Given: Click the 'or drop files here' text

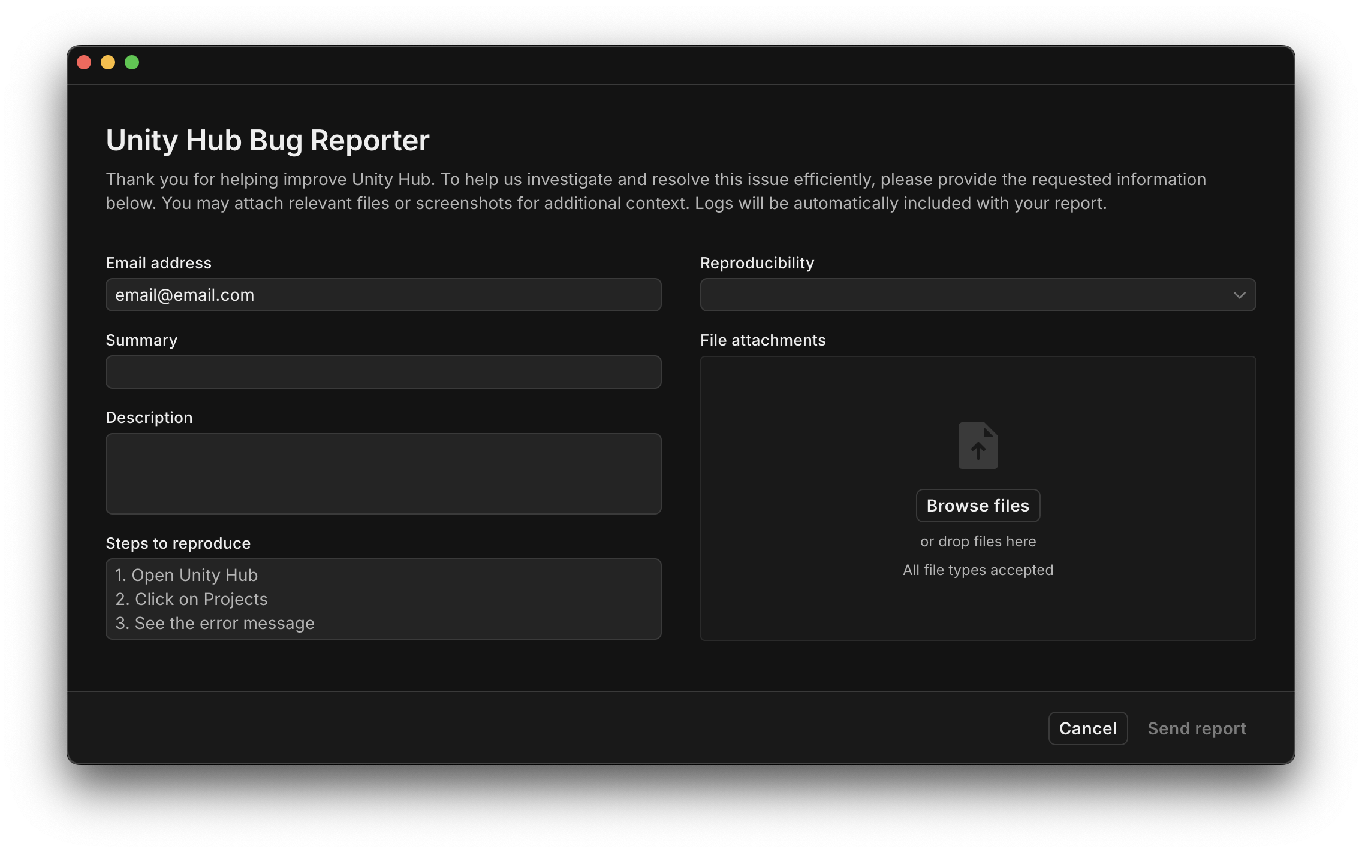Looking at the screenshot, I should point(978,541).
